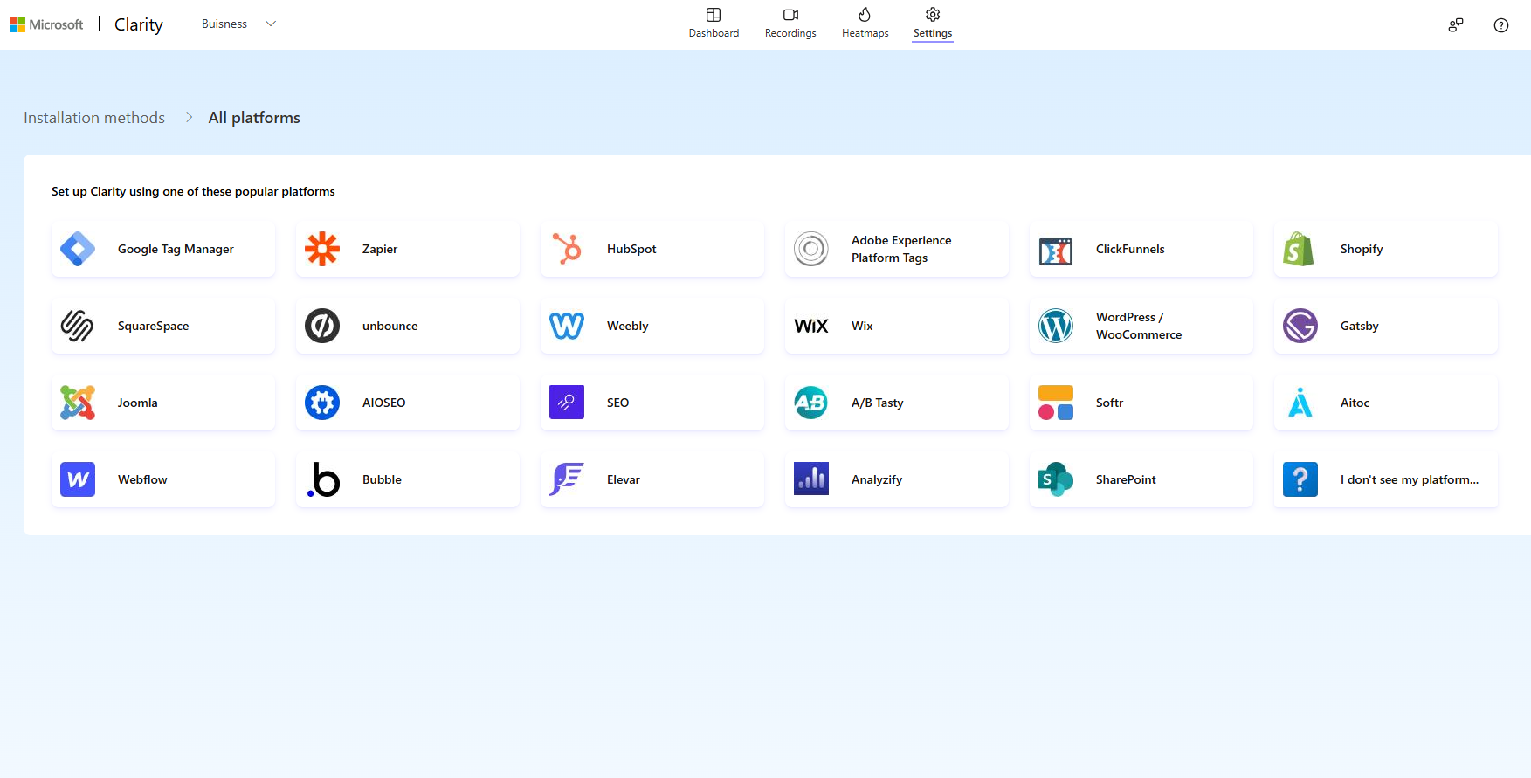Select the Webflow W icon
Image resolution: width=1531 pixels, height=778 pixels.
click(x=78, y=479)
